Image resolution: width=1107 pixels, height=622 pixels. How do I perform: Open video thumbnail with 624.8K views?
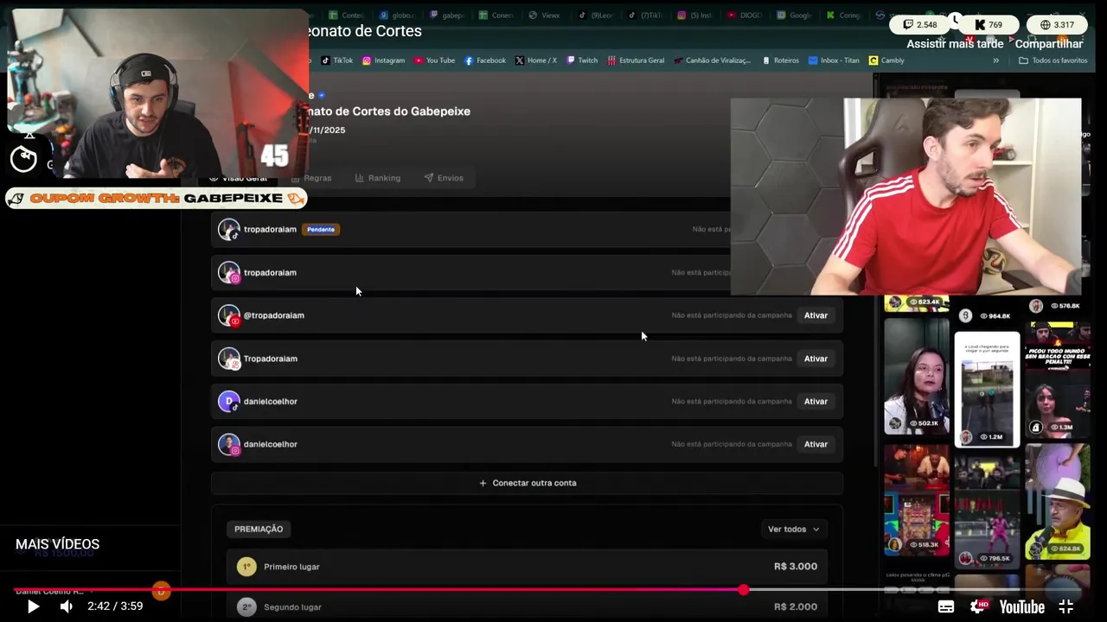pos(1058,501)
